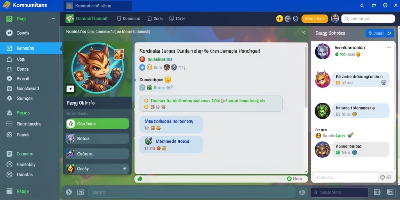The width and height of the screenshot is (400, 200).
Task: Open the Reoncles tab in top navigation
Action: point(128,19)
